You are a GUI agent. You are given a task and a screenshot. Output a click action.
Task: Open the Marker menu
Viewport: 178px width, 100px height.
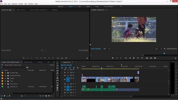coord(21,4)
